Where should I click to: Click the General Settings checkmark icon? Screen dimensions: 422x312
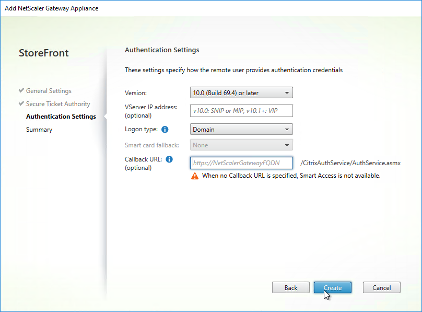[x=21, y=90]
